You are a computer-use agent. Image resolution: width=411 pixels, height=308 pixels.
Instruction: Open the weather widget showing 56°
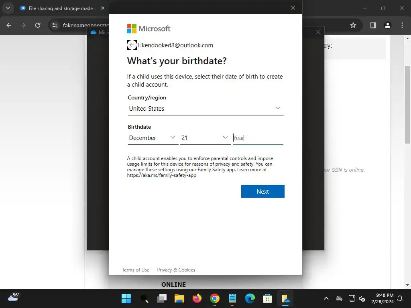point(14,298)
